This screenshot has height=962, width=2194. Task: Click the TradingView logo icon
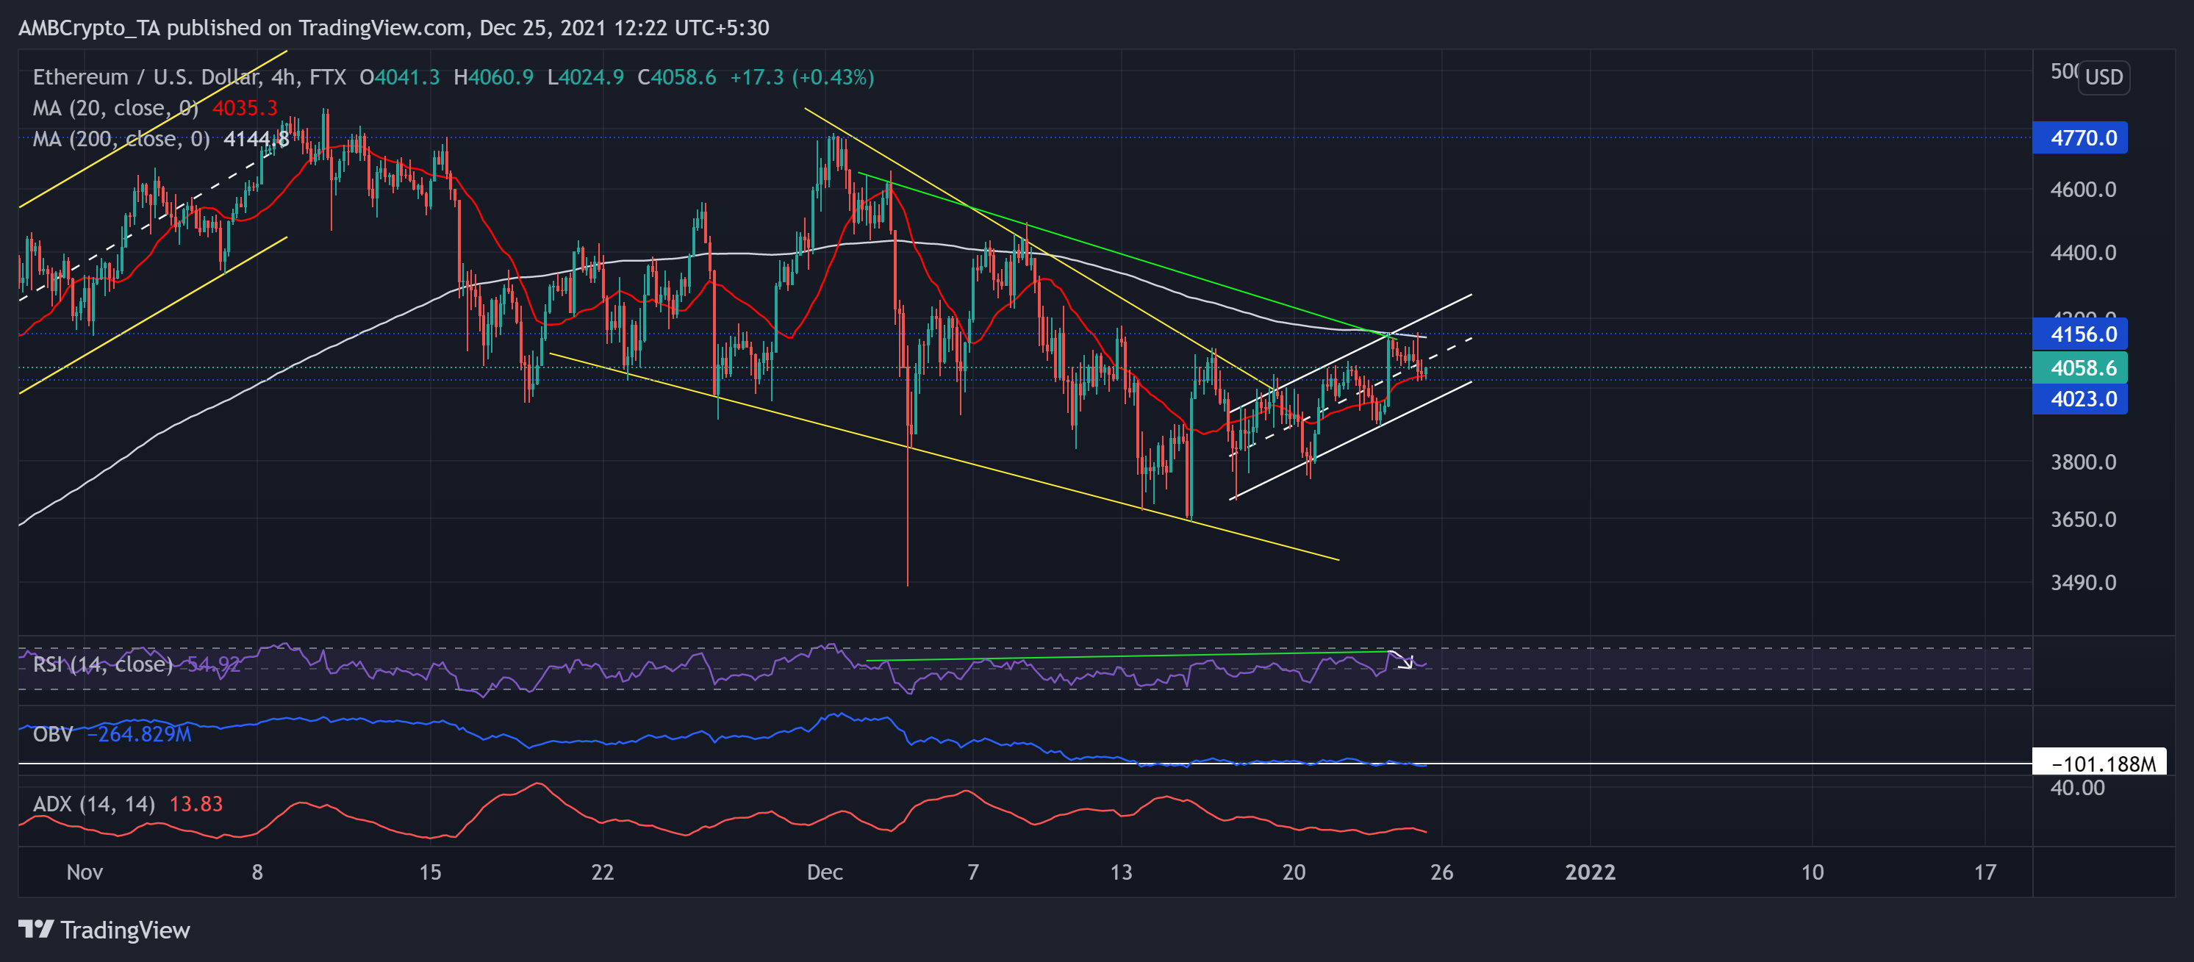tap(36, 929)
